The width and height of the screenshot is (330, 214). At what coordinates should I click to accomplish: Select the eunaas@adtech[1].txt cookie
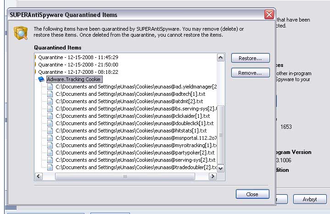[x=130, y=94]
